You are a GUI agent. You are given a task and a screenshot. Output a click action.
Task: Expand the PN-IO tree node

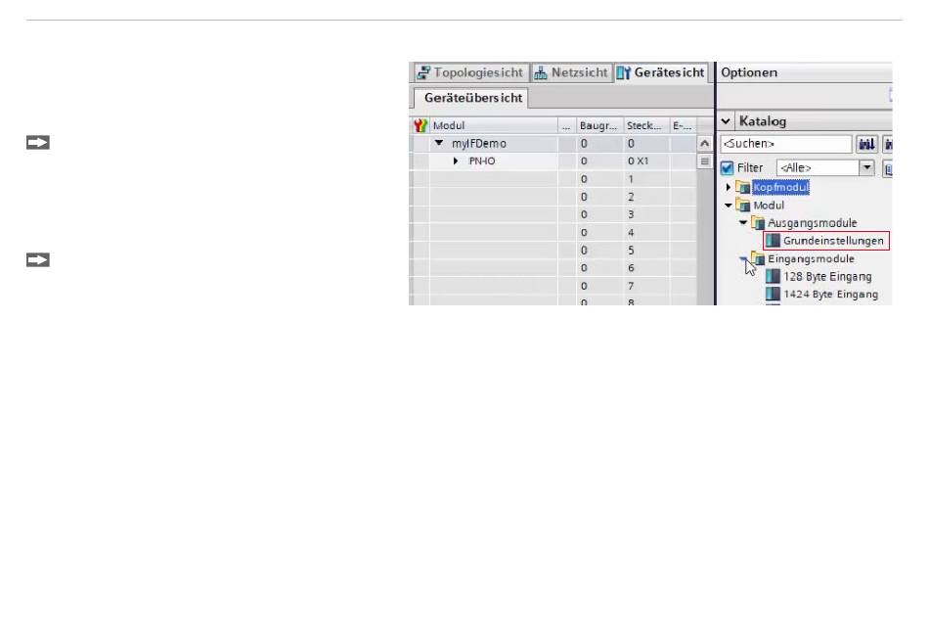[456, 161]
